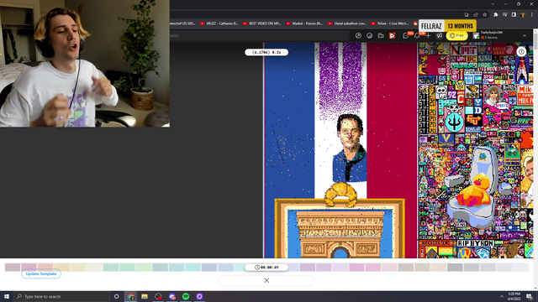Click the Windows taskbar search box

click(61, 296)
